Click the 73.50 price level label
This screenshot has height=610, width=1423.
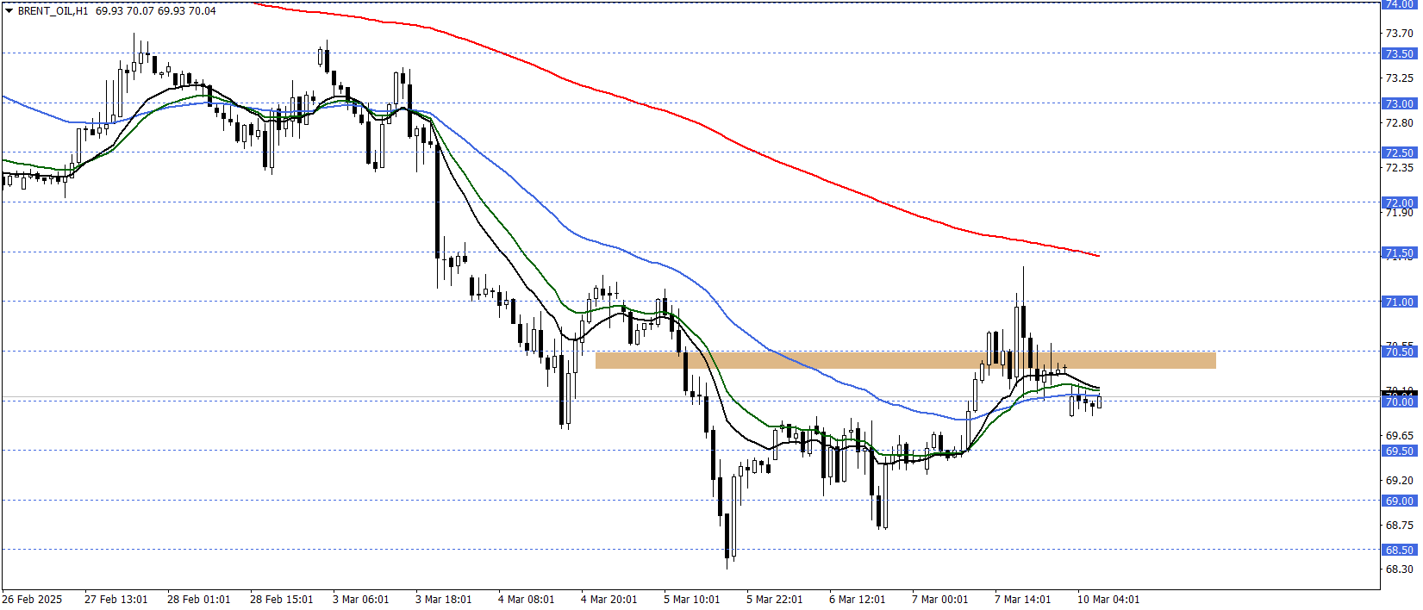point(1399,53)
